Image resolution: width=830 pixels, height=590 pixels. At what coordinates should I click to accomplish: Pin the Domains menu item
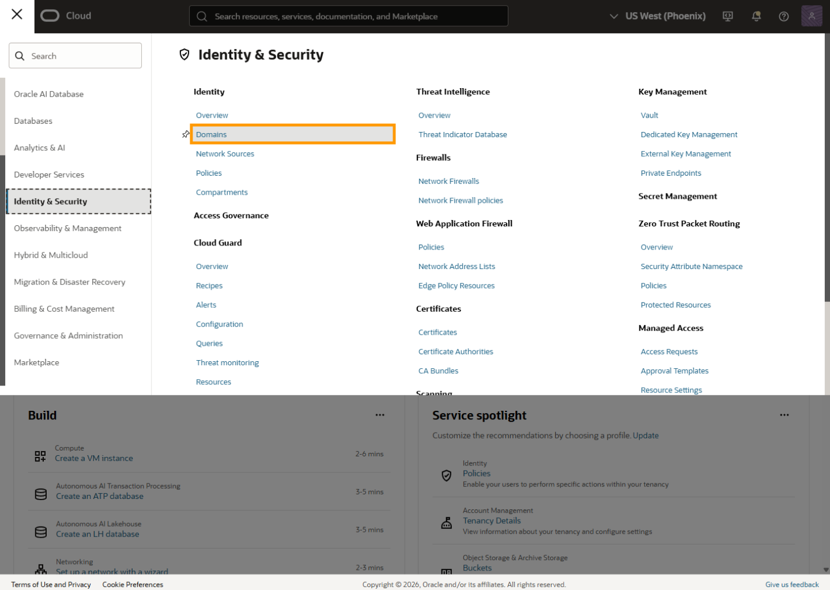pos(186,134)
